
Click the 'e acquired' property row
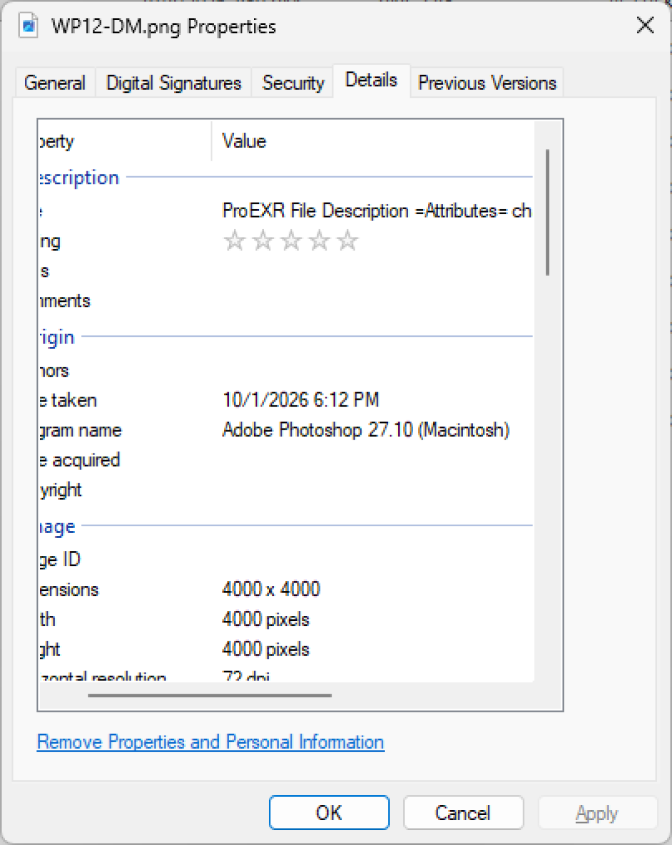(x=286, y=460)
